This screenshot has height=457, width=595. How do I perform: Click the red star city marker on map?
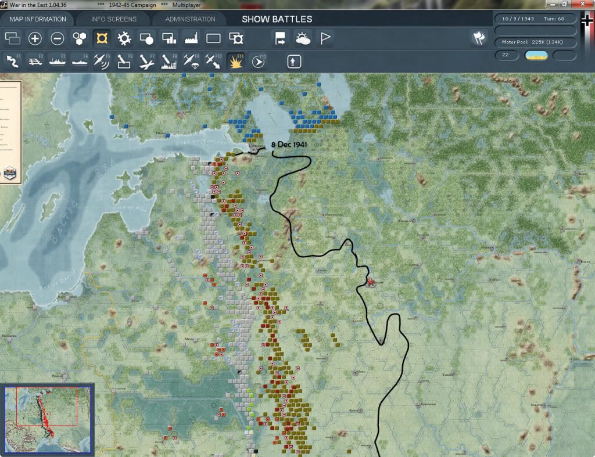tap(371, 282)
